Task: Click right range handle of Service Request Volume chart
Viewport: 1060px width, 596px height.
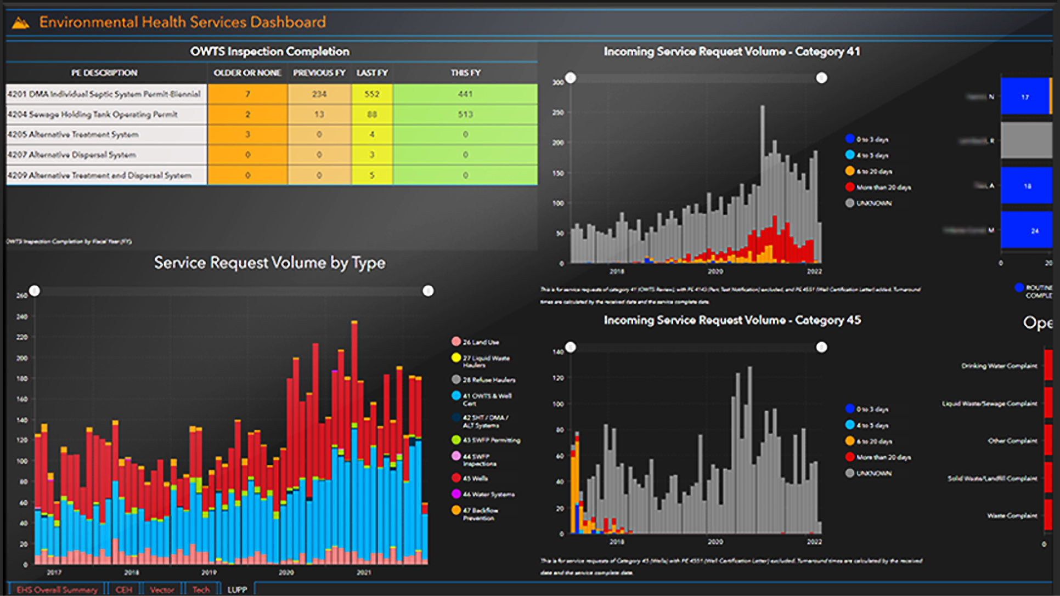Action: click(428, 291)
